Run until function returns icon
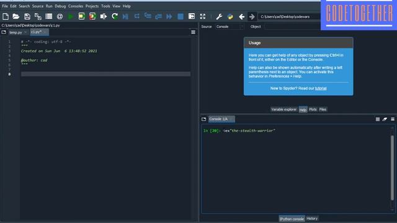 159,17
